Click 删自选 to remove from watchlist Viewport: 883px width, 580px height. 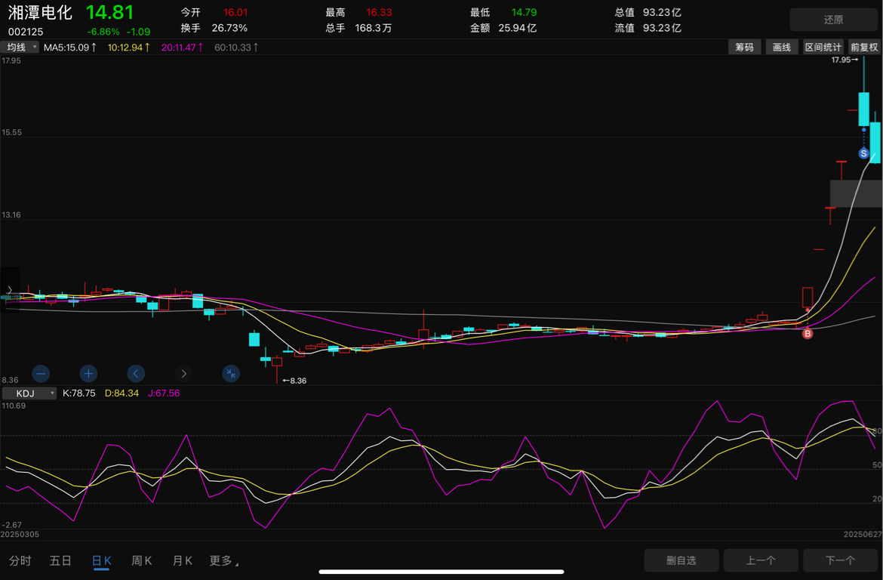tap(681, 560)
